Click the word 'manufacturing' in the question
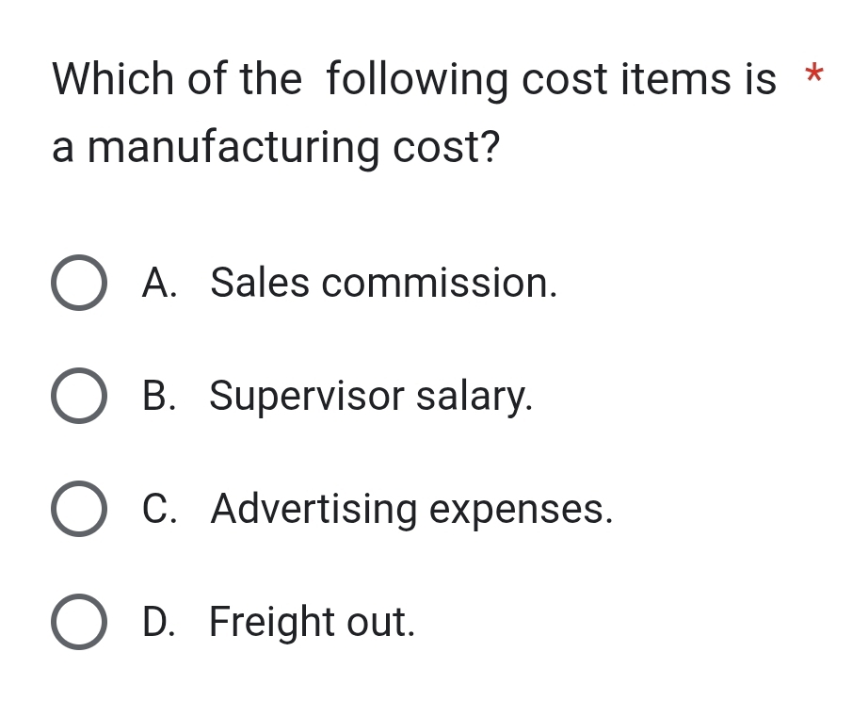Viewport: 852px width, 701px height. click(x=233, y=148)
